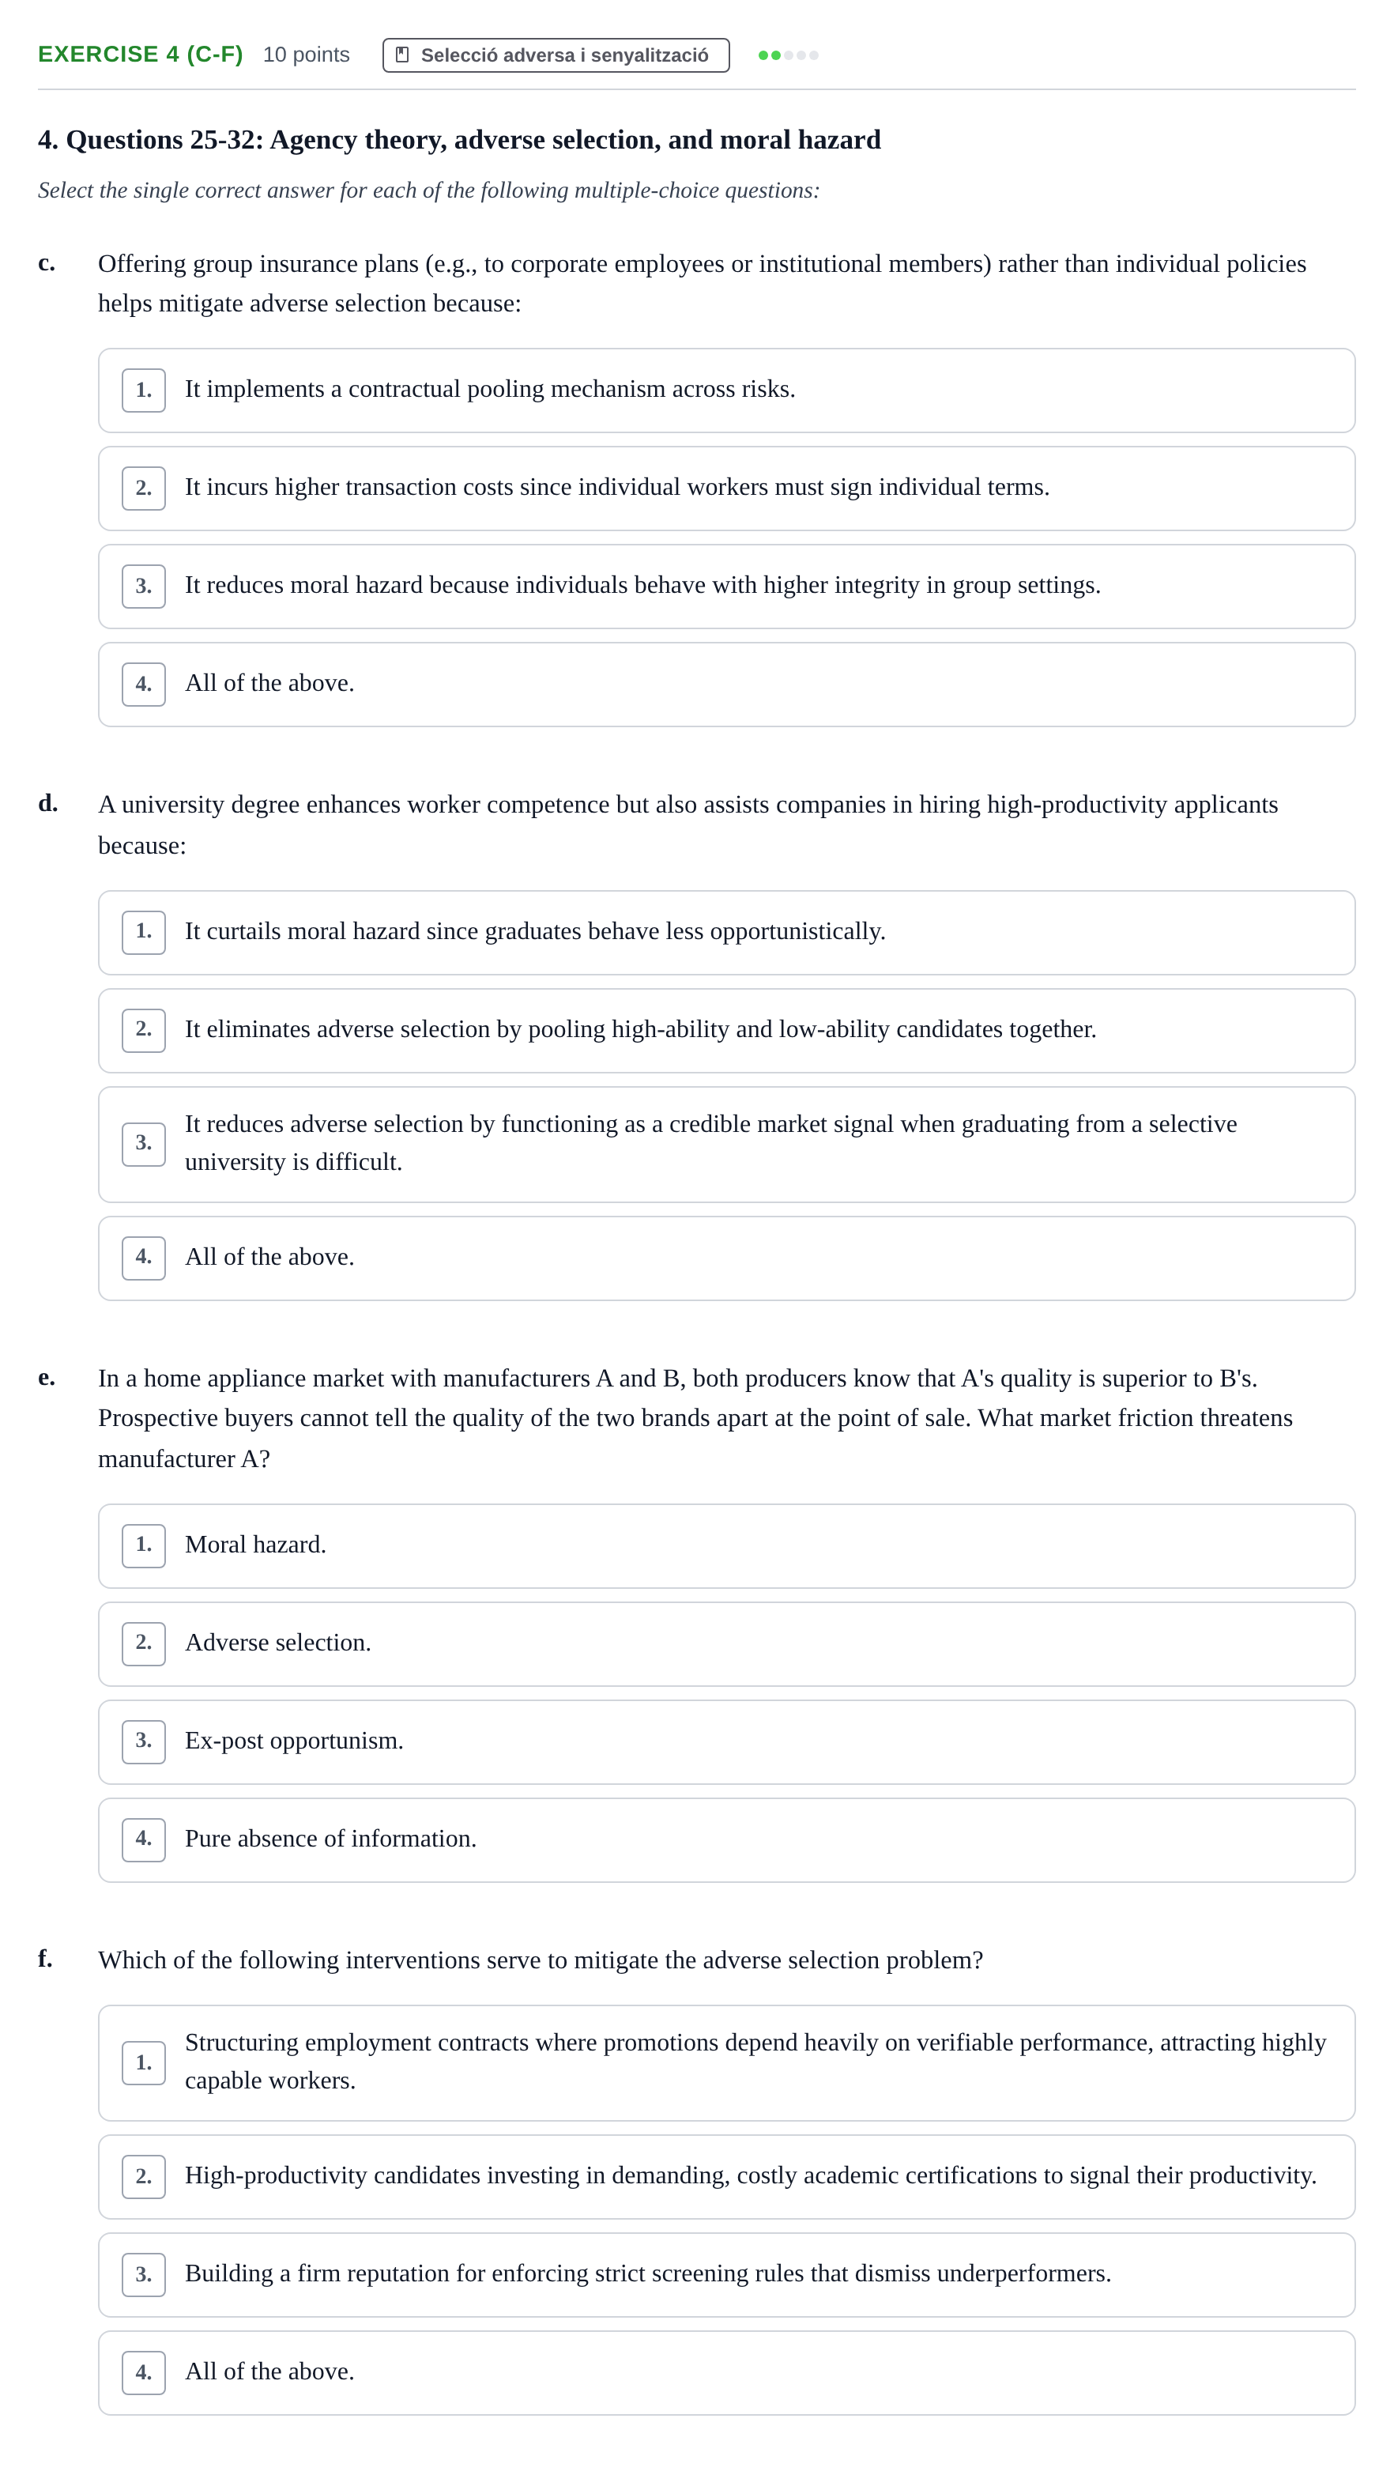The height and width of the screenshot is (2490, 1394).
Task: Select 'Pure absence of information.' option
Action: pos(726,1840)
